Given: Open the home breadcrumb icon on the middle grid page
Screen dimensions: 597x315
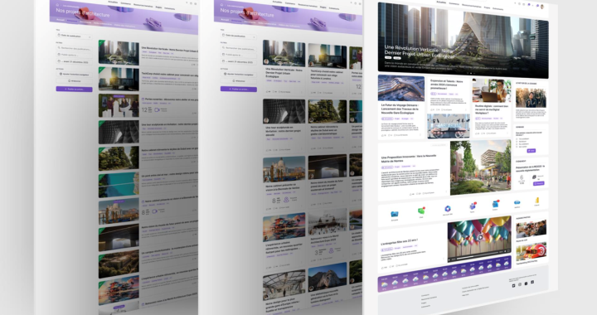Looking at the screenshot, I should (x=222, y=5).
